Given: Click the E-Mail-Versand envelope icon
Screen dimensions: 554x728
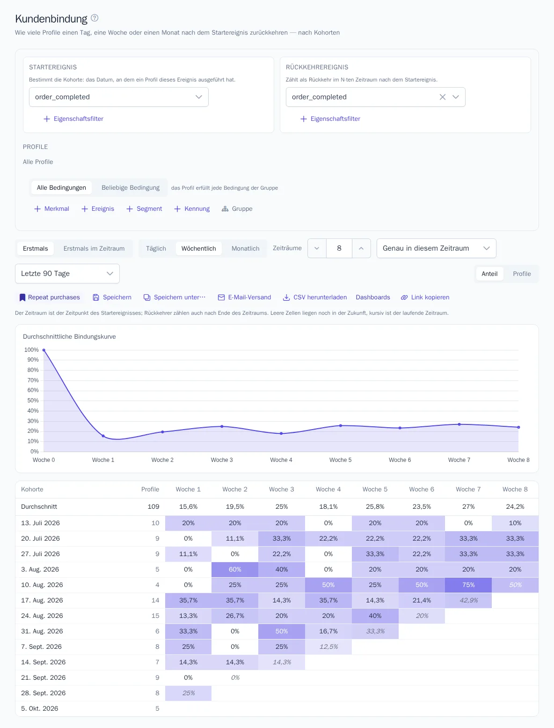Looking at the screenshot, I should click(x=221, y=297).
